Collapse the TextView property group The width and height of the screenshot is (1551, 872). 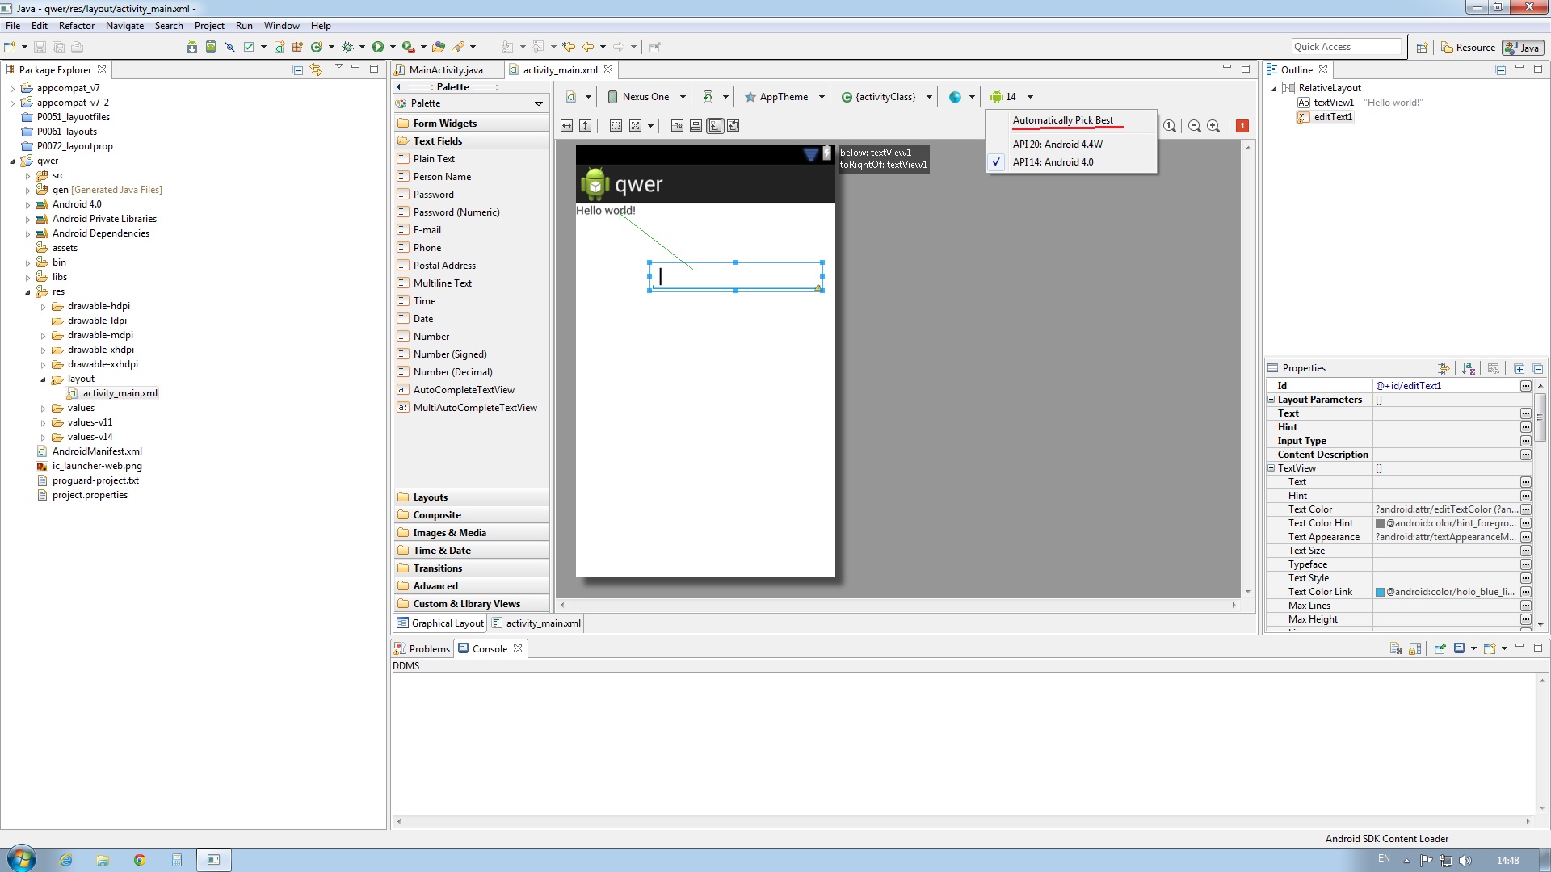(x=1271, y=468)
